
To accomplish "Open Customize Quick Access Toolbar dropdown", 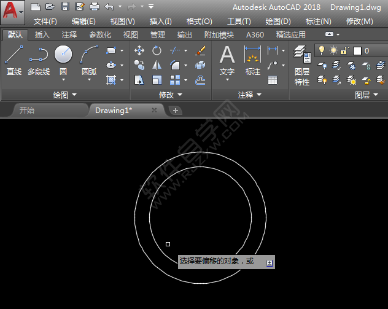I will point(151,6).
